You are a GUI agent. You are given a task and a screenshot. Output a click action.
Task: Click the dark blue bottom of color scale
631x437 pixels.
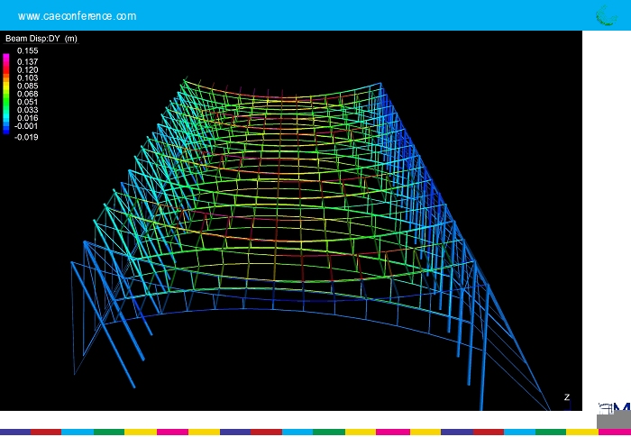tap(6, 130)
